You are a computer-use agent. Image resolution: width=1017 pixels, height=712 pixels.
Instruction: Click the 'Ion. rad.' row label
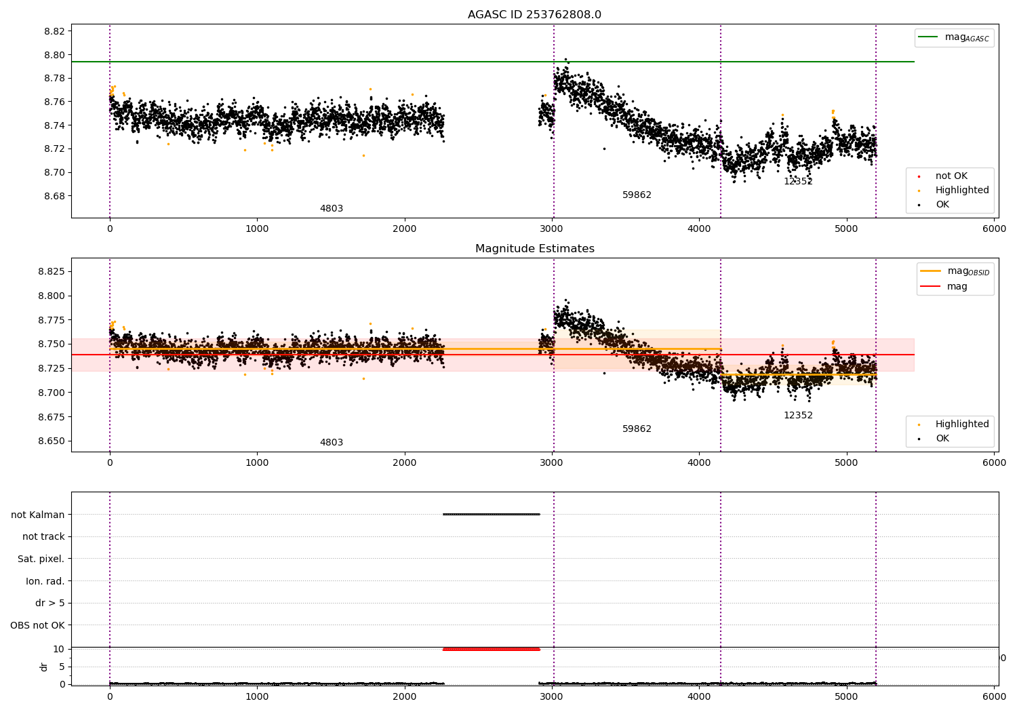point(45,581)
